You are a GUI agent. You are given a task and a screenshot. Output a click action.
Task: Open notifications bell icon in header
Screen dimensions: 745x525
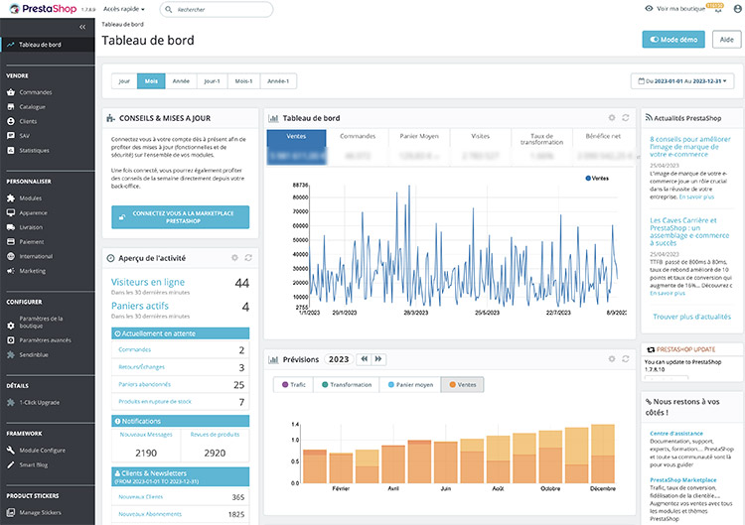tap(718, 10)
